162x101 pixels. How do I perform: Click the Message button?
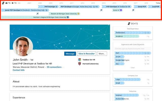coord(70,54)
